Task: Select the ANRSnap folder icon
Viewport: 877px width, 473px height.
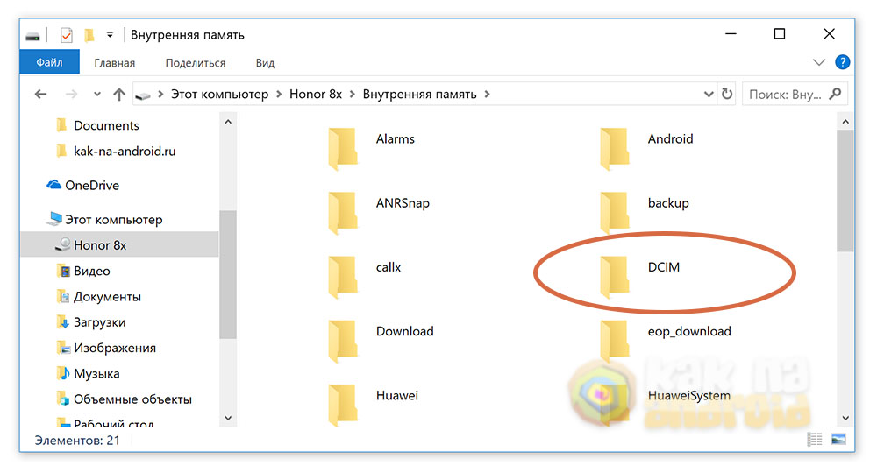Action: coord(343,213)
